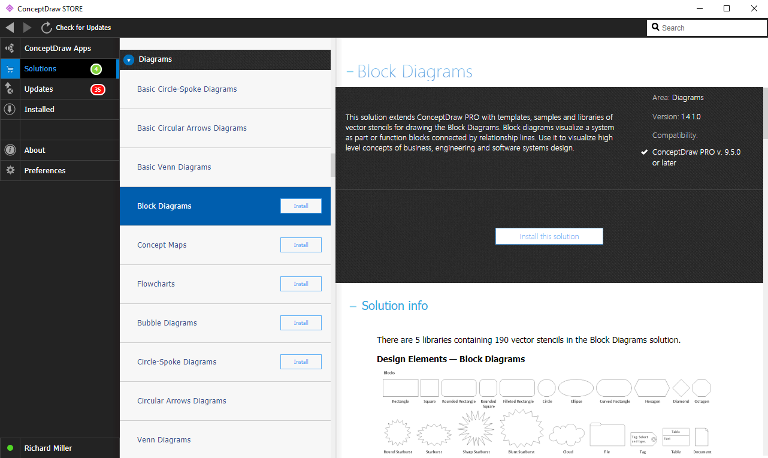The width and height of the screenshot is (768, 458).
Task: Open the Updates section
Action: click(60, 89)
